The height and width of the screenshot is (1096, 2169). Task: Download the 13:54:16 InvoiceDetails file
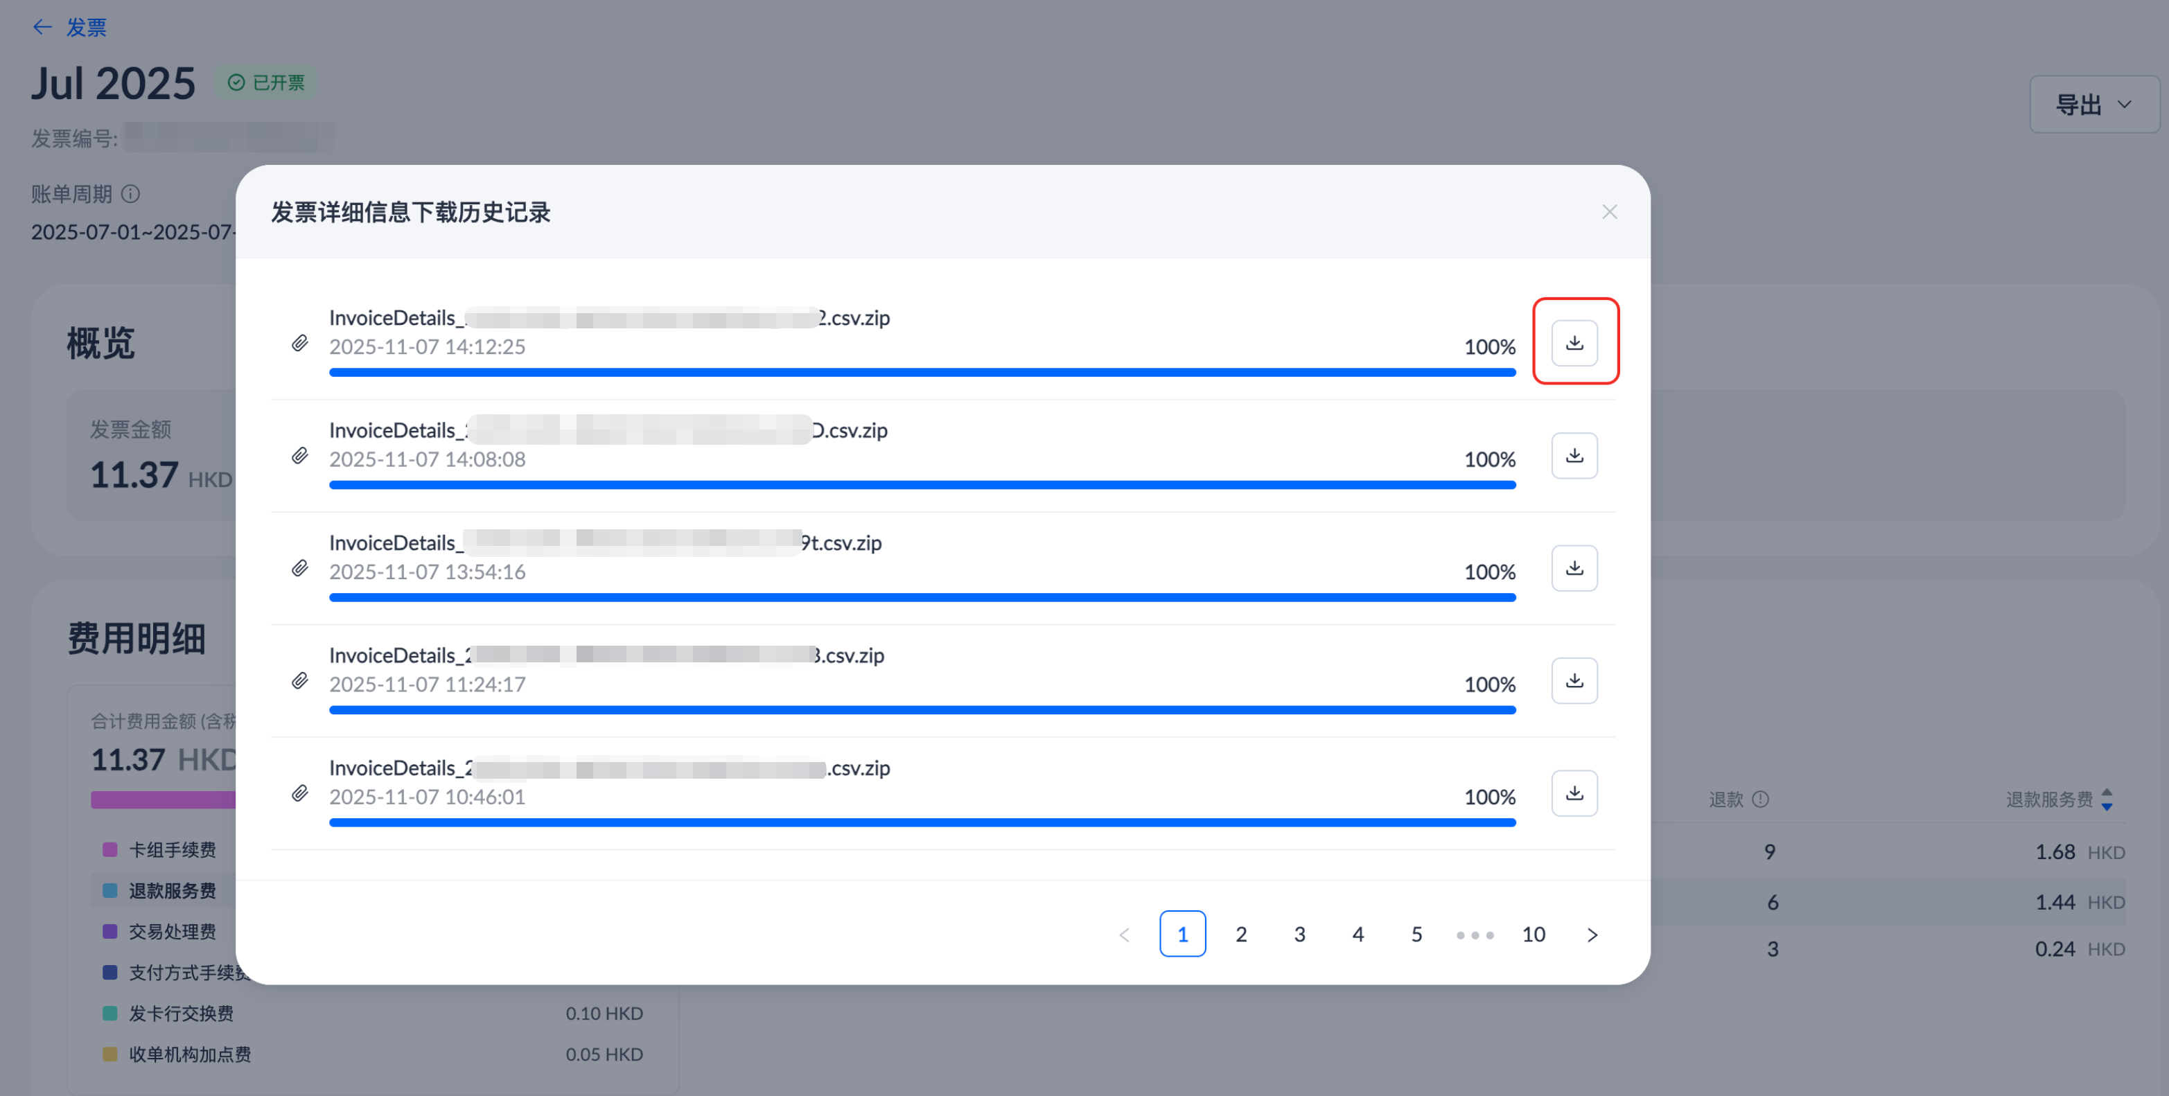(1574, 568)
